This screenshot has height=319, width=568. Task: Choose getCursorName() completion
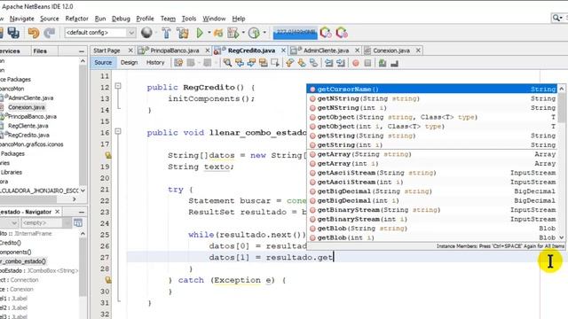(x=432, y=89)
